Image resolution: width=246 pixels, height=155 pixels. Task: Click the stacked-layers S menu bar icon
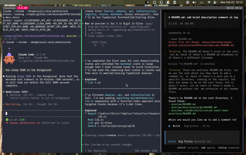pyautogui.click(x=175, y=2)
